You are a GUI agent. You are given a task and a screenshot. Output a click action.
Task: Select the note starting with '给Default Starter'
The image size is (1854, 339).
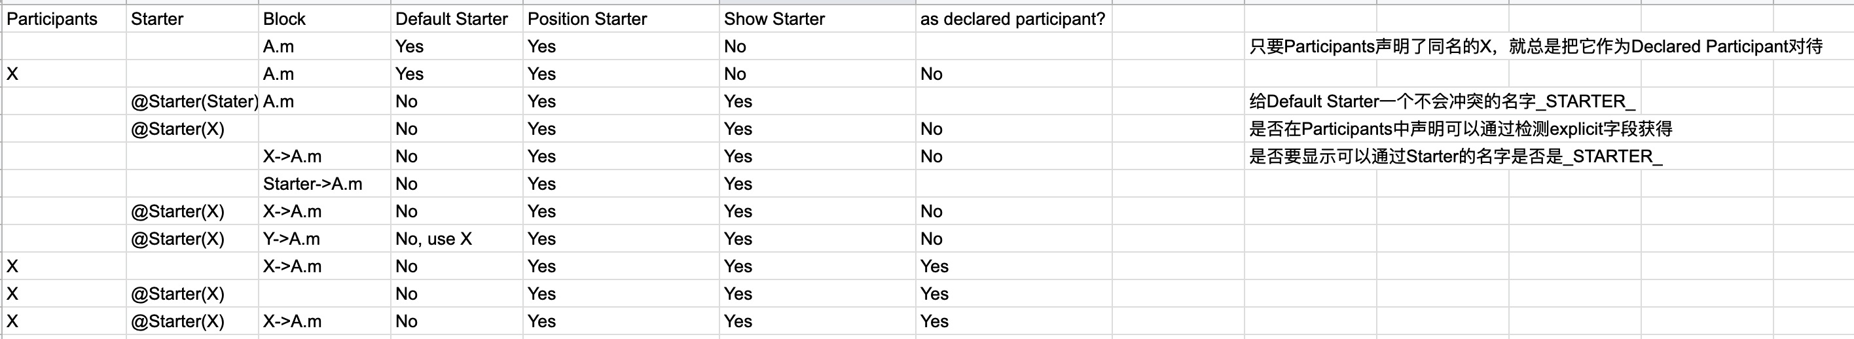click(1442, 101)
